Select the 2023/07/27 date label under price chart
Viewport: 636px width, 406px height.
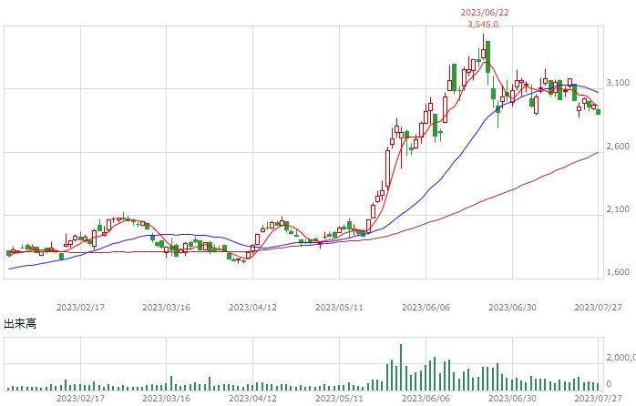tap(598, 308)
